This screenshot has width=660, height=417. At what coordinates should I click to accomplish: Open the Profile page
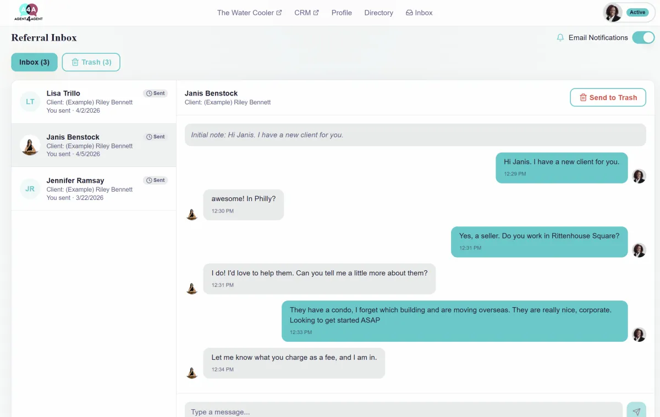coord(342,13)
